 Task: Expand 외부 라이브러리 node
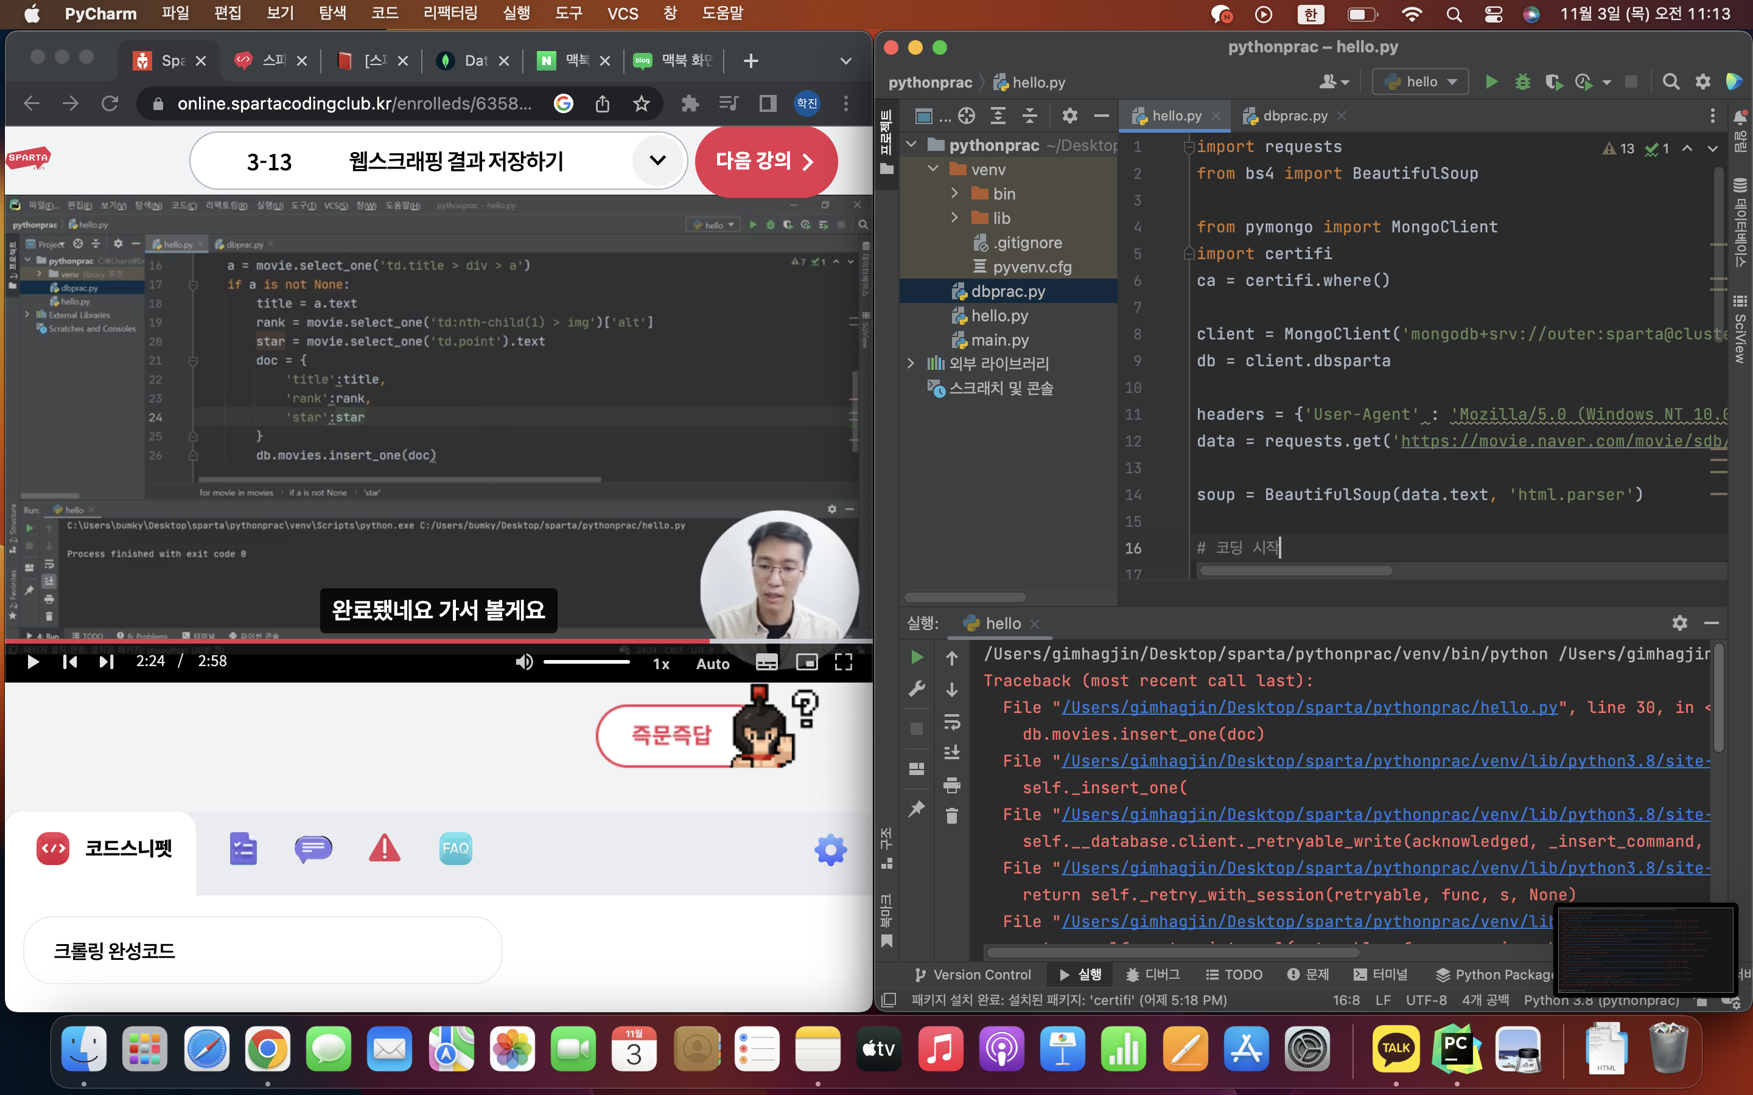point(911,364)
